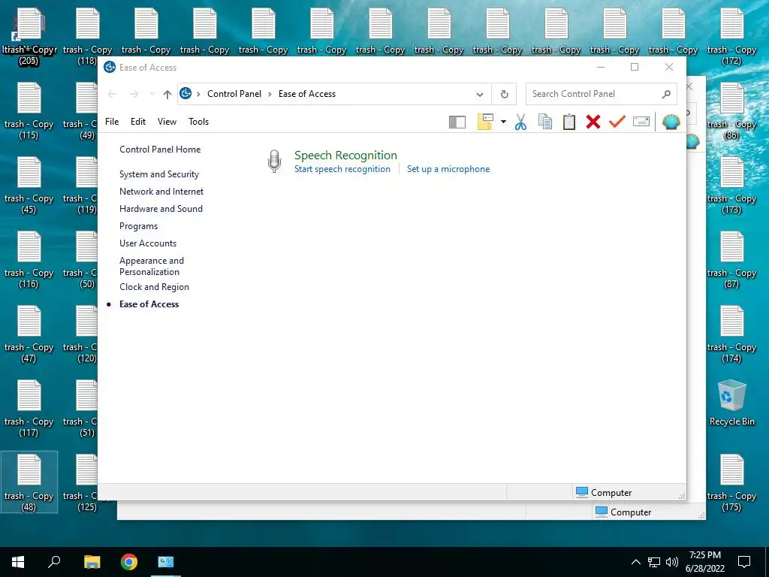Select trash - Copy (47) desktop file
The width and height of the screenshot is (769, 577).
29,334
